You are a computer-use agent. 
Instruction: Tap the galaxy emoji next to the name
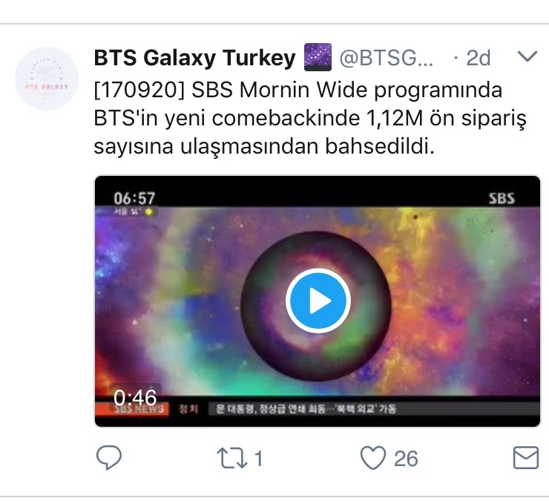(x=318, y=57)
